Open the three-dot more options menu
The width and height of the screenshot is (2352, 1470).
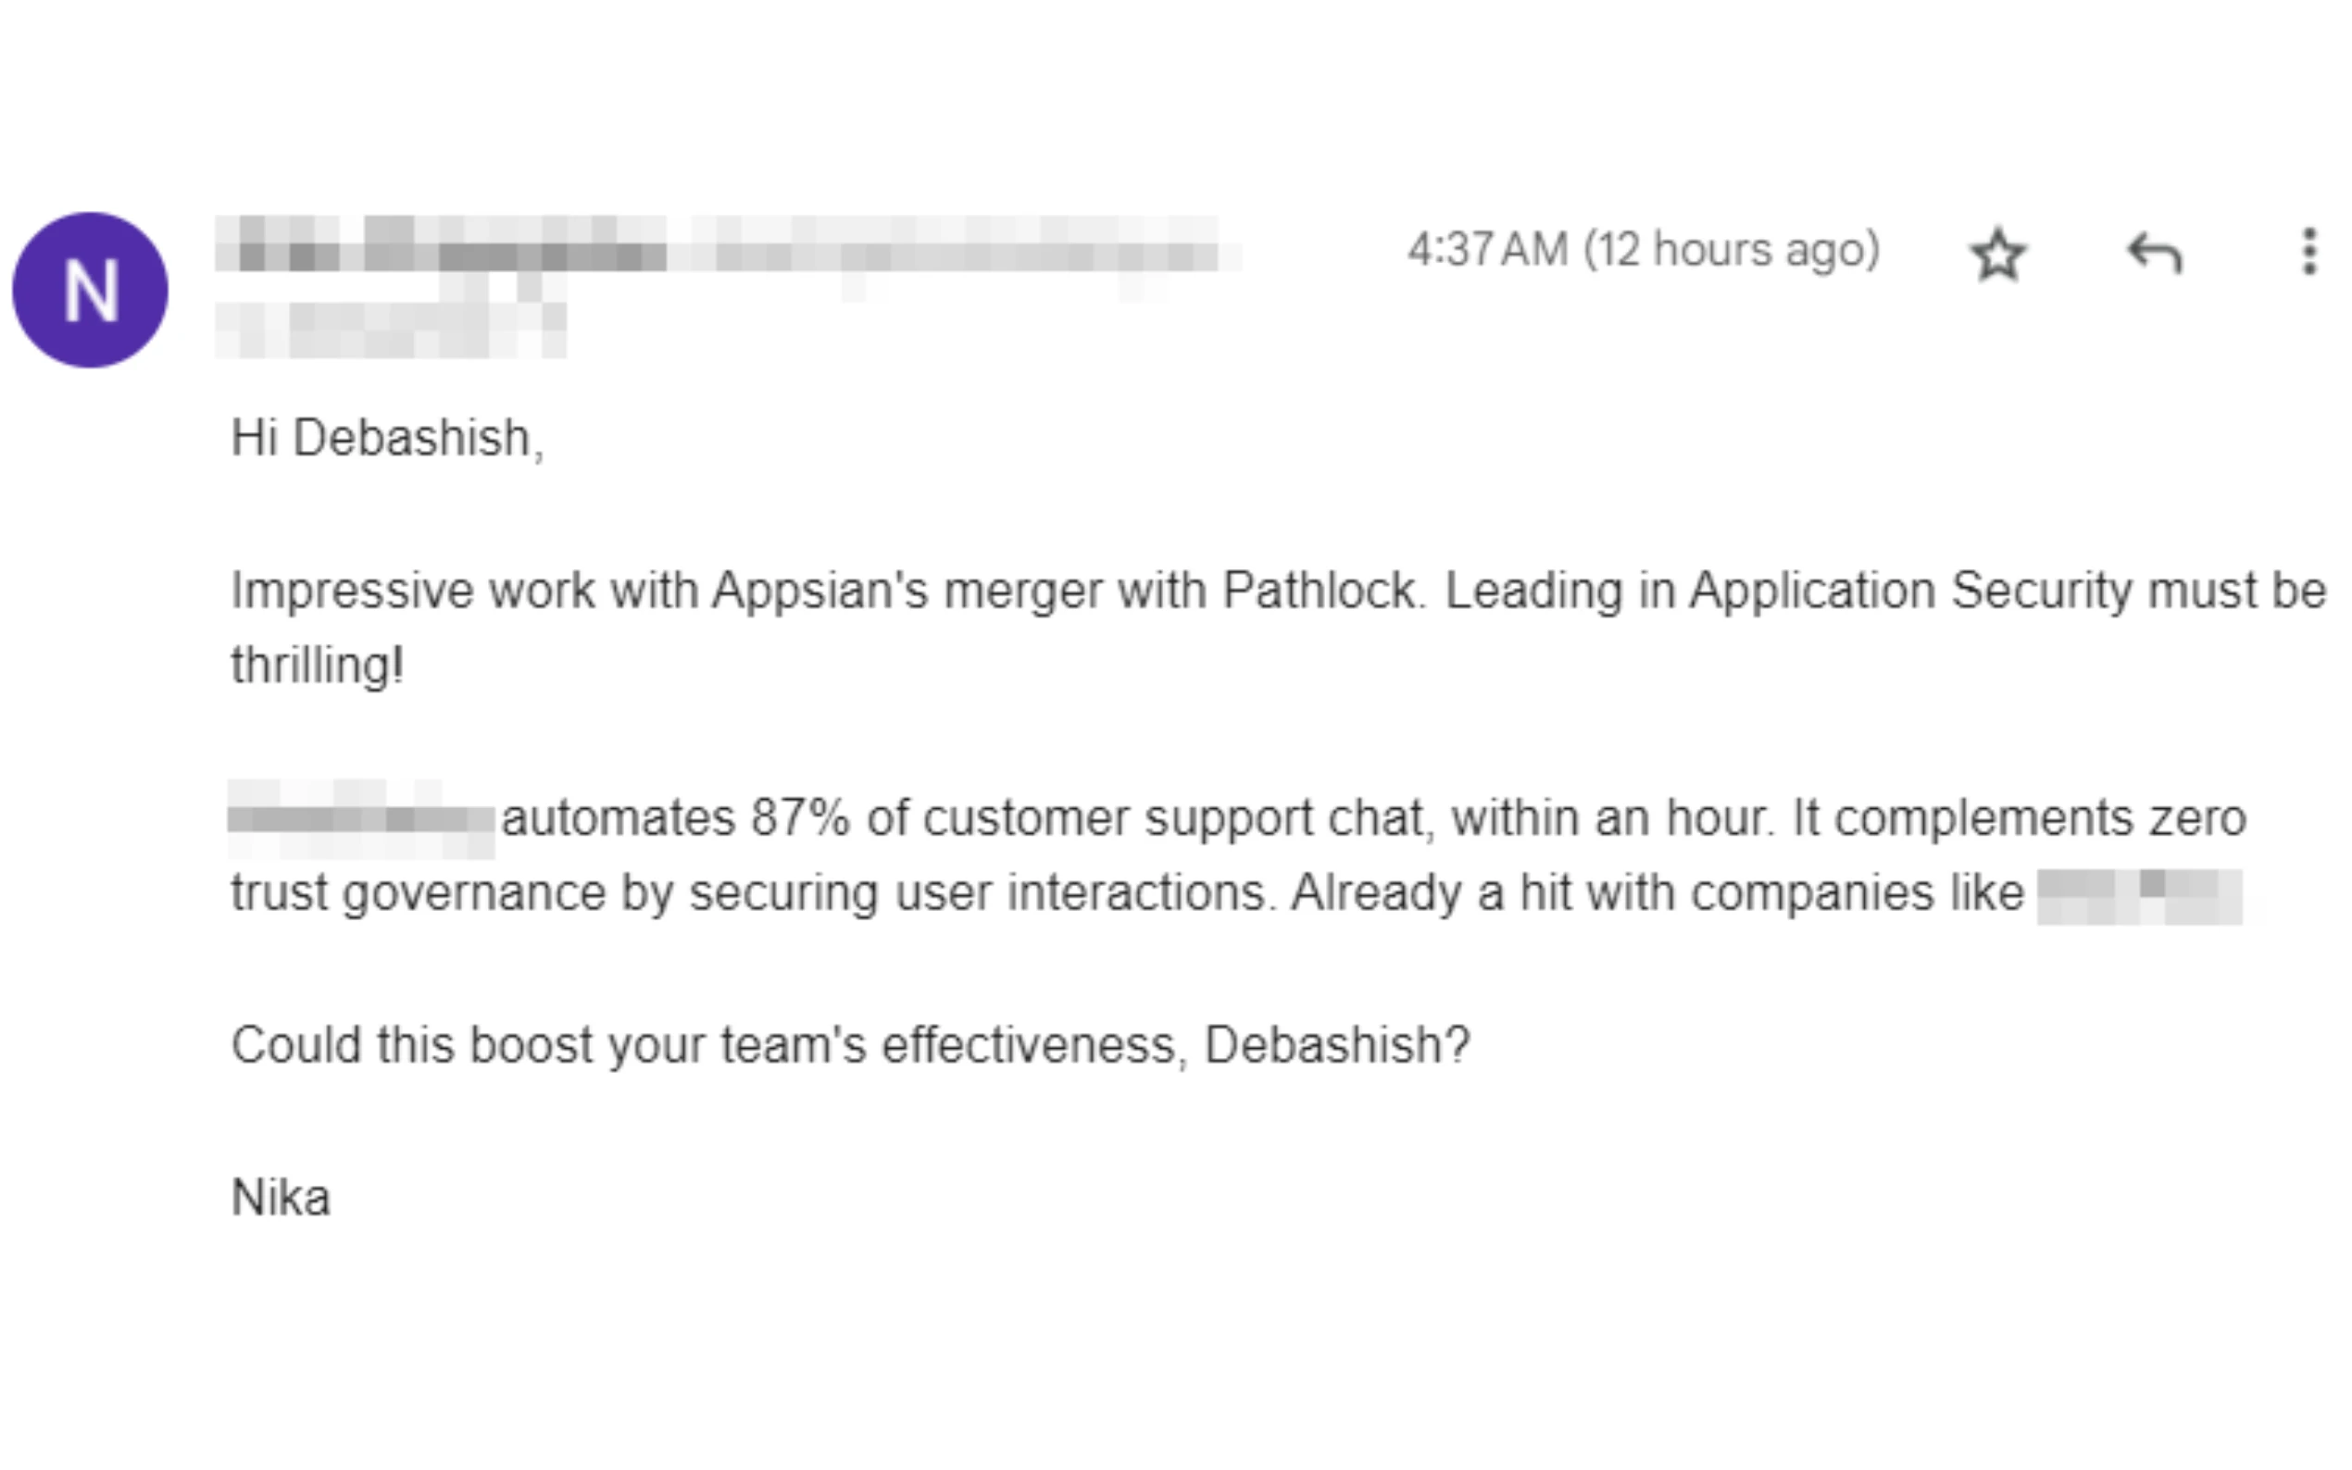click(2309, 253)
